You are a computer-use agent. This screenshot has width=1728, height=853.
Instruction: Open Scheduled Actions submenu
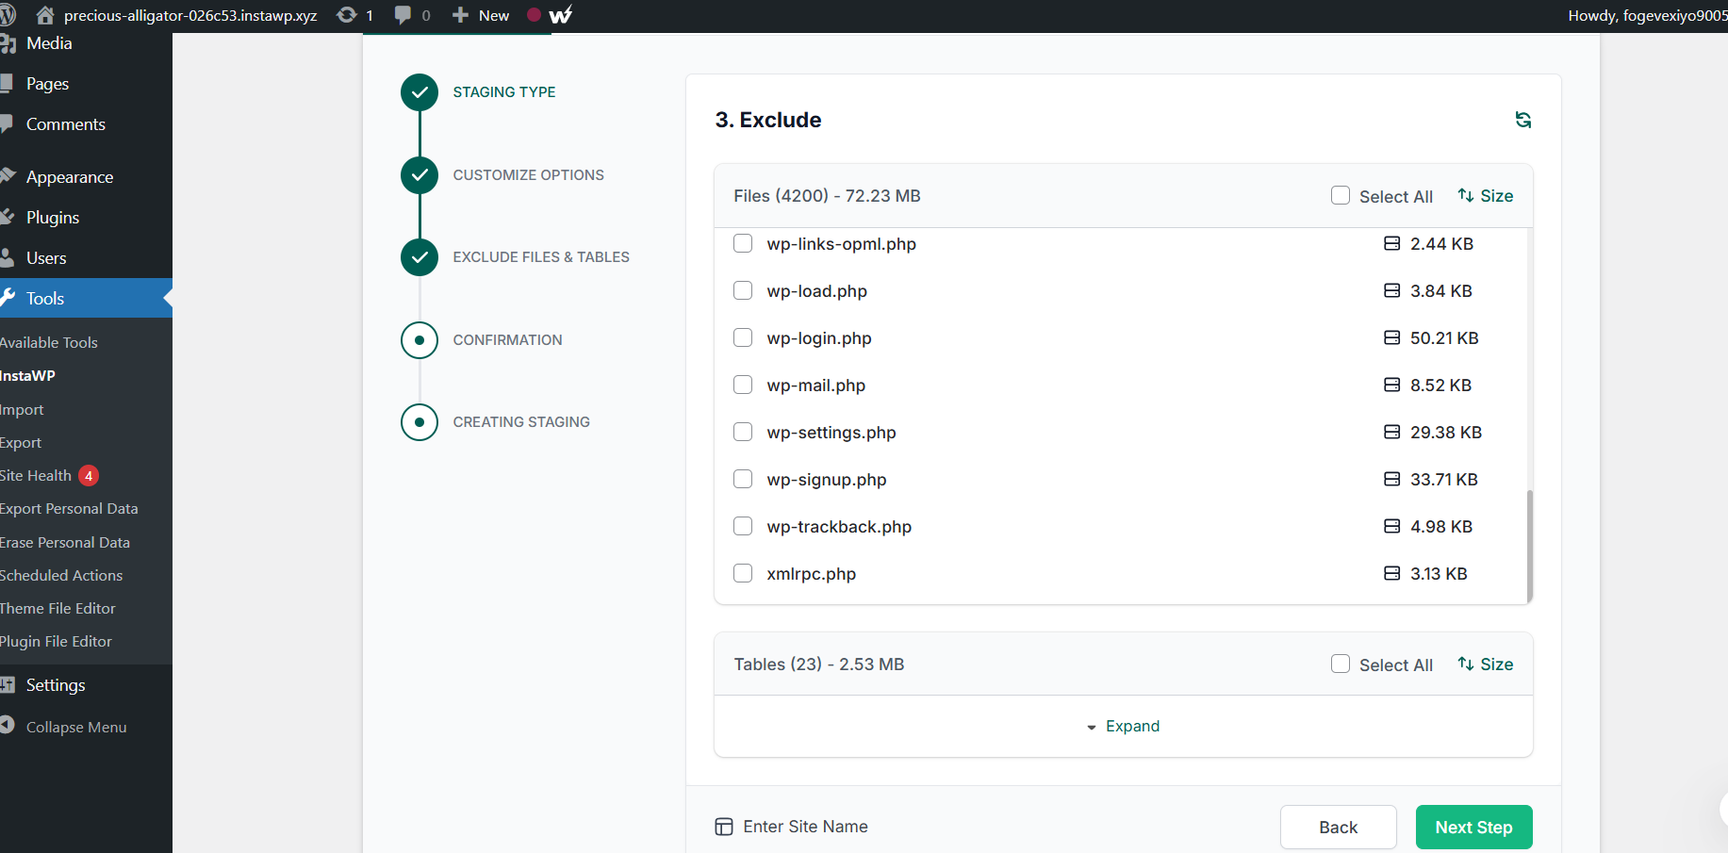pos(61,576)
